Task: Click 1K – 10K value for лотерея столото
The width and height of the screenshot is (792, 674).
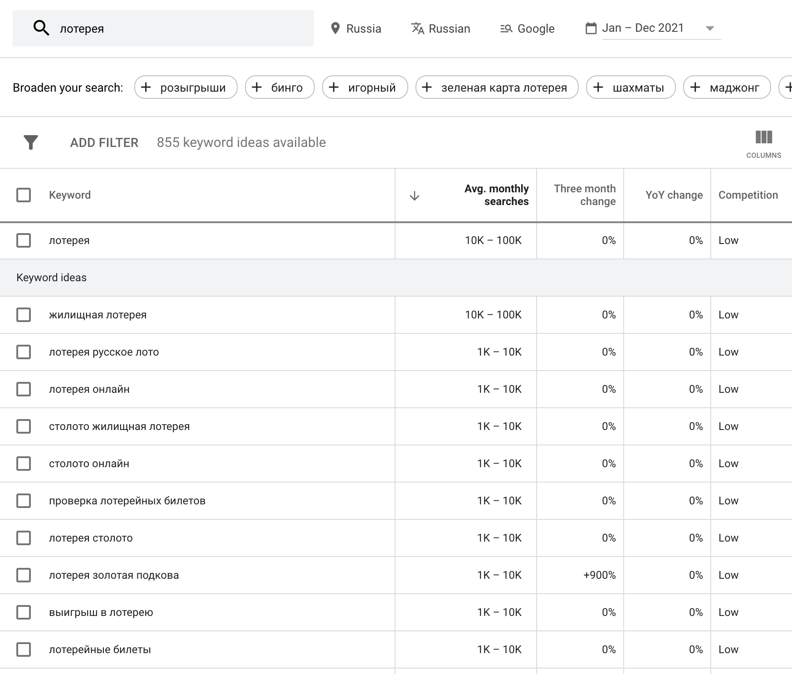Action: [x=499, y=538]
